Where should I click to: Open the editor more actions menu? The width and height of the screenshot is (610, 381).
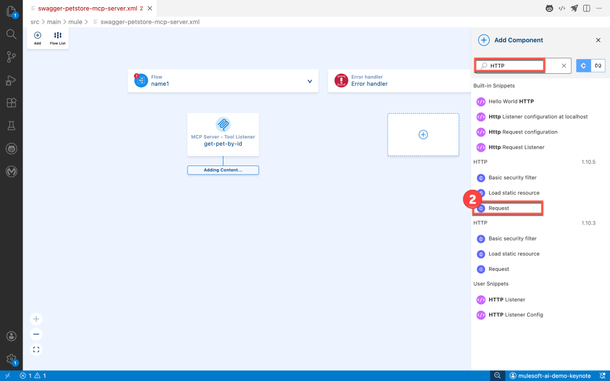(x=600, y=8)
